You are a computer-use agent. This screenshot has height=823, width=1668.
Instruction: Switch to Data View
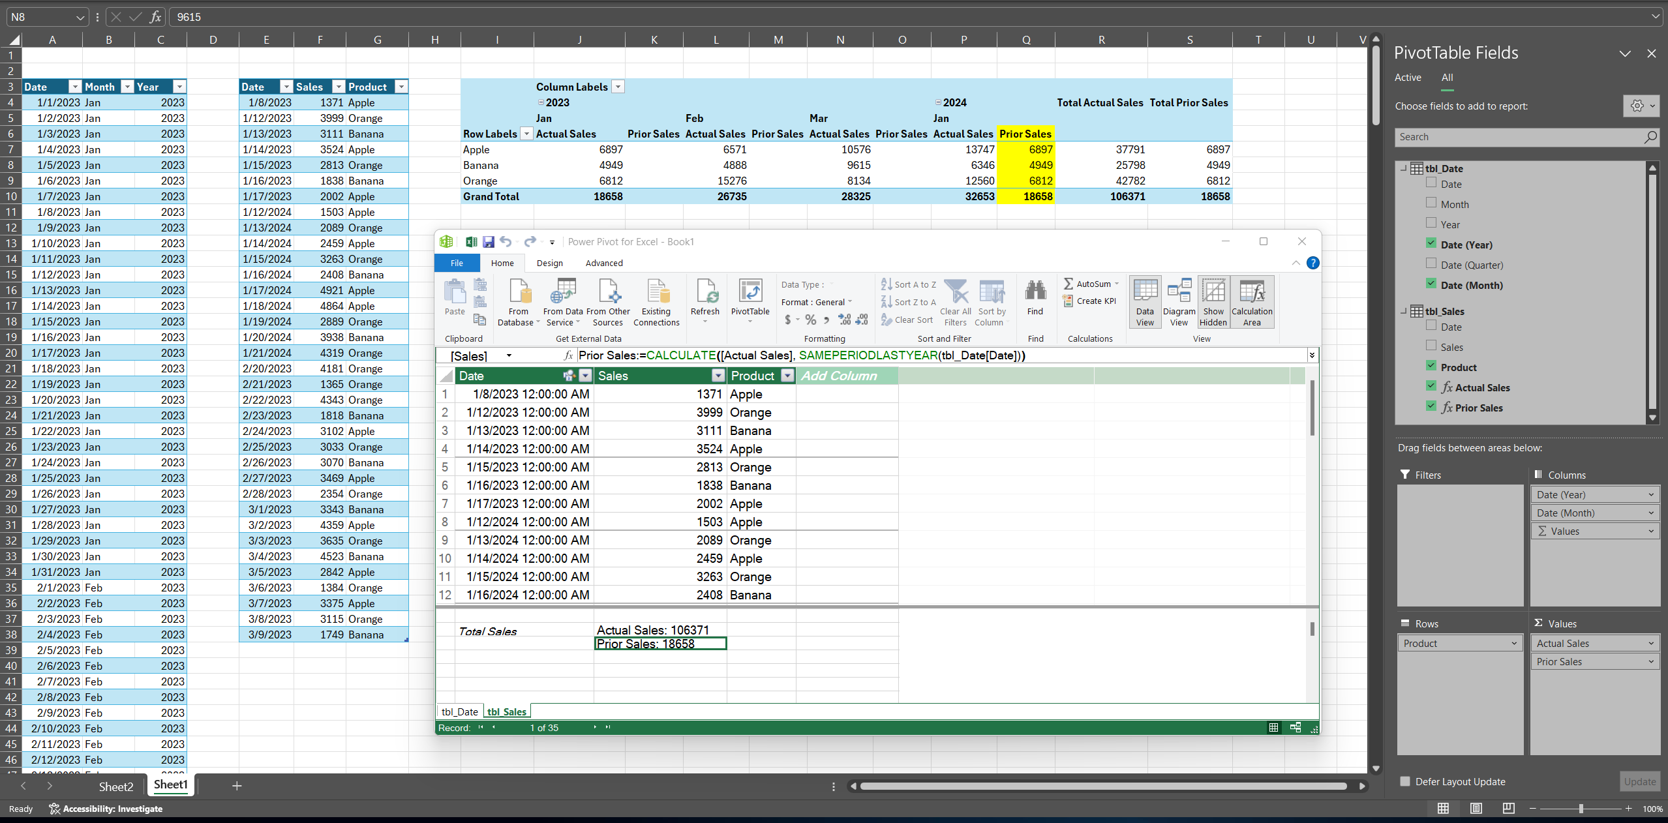pyautogui.click(x=1145, y=302)
